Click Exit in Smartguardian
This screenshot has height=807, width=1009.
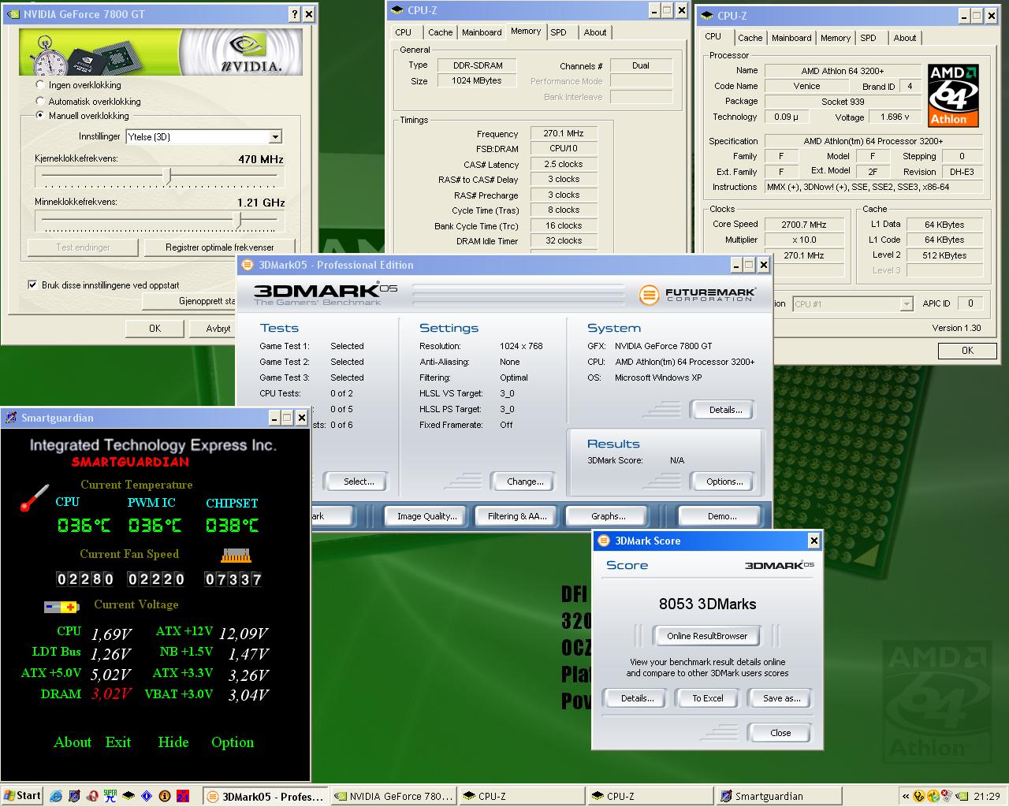point(118,742)
